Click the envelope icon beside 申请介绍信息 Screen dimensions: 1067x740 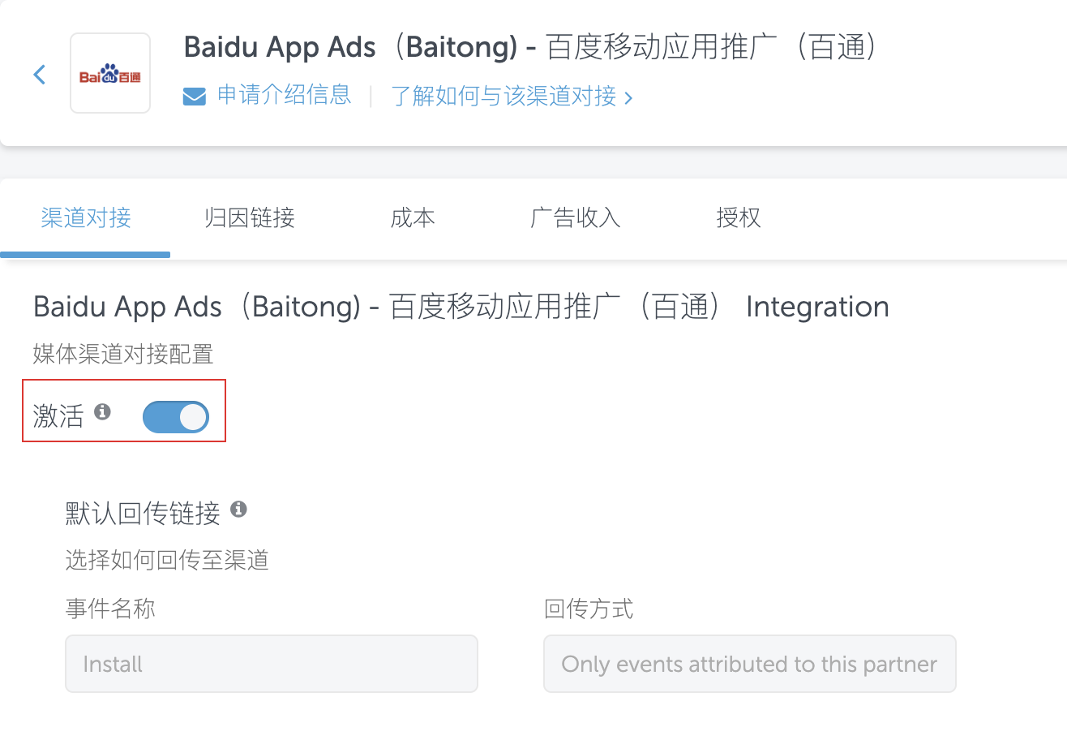click(x=194, y=97)
